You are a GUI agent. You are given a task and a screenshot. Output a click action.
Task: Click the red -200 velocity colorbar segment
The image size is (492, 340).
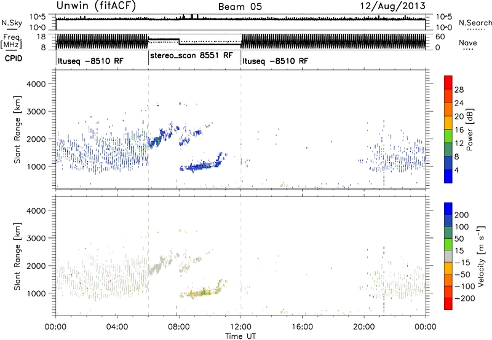click(x=448, y=304)
